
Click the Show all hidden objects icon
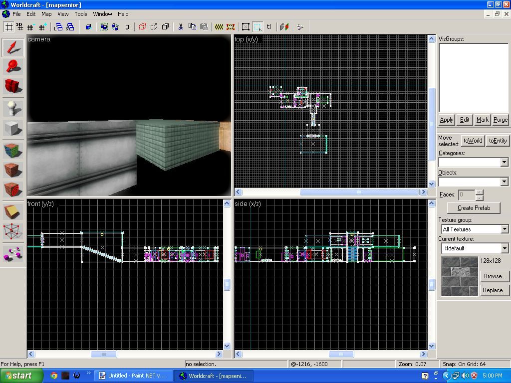tap(165, 27)
